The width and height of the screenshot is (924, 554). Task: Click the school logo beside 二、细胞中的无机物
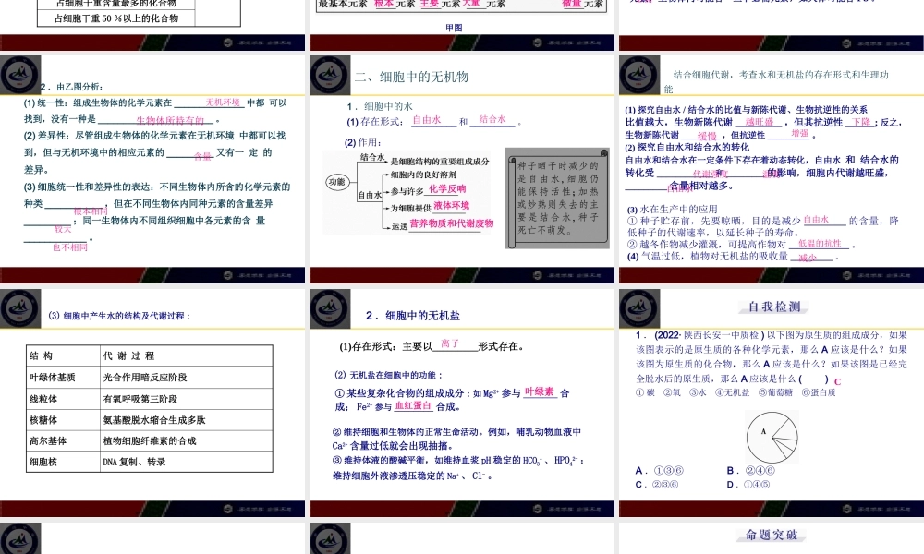click(x=330, y=75)
